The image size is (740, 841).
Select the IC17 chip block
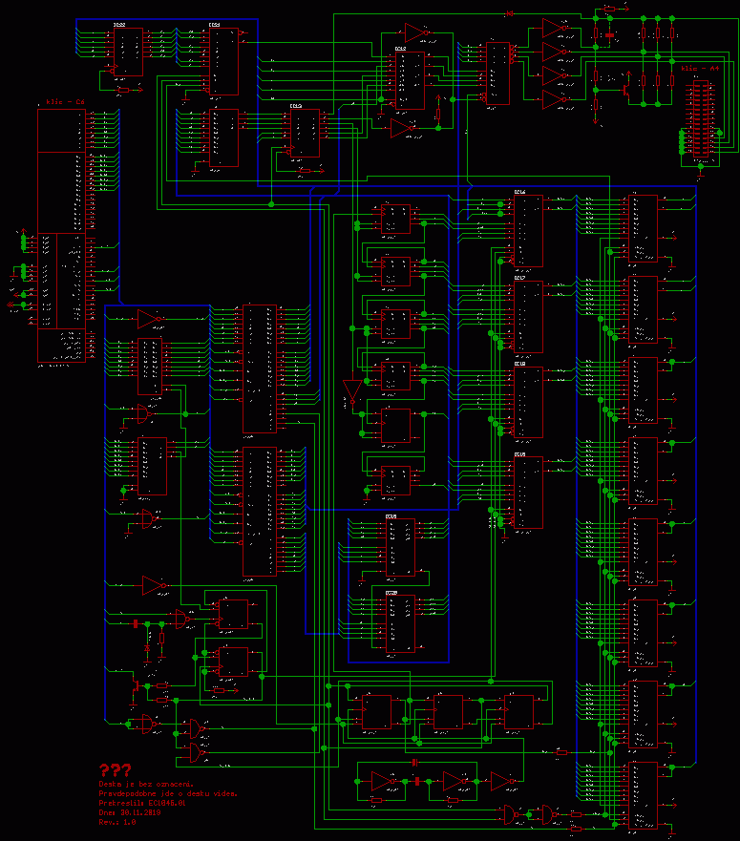[x=528, y=317]
